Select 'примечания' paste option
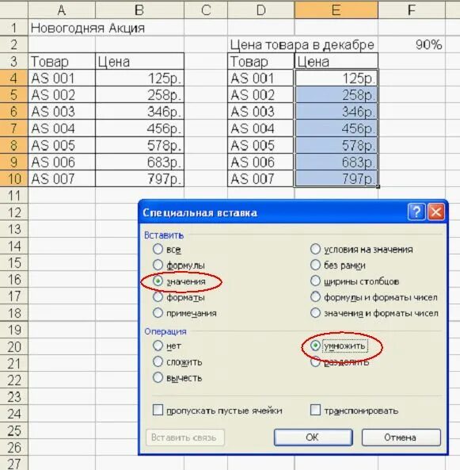460x470 pixels. coord(158,313)
